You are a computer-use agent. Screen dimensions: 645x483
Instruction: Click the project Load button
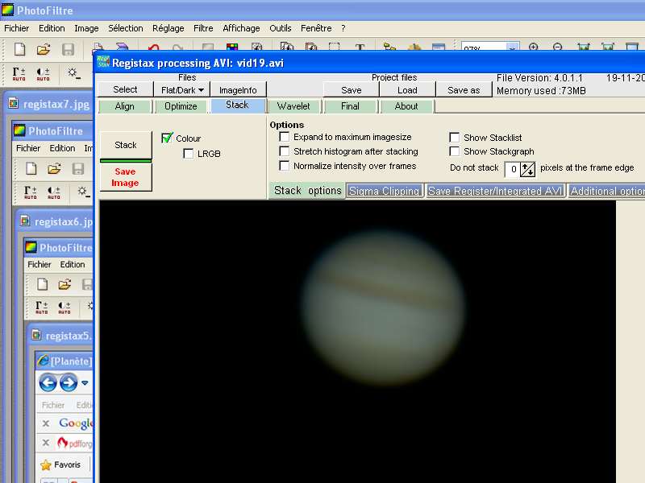(407, 89)
